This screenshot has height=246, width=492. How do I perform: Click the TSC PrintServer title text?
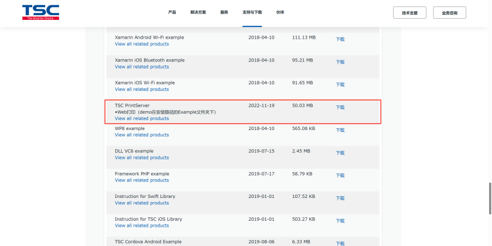pyautogui.click(x=132, y=106)
